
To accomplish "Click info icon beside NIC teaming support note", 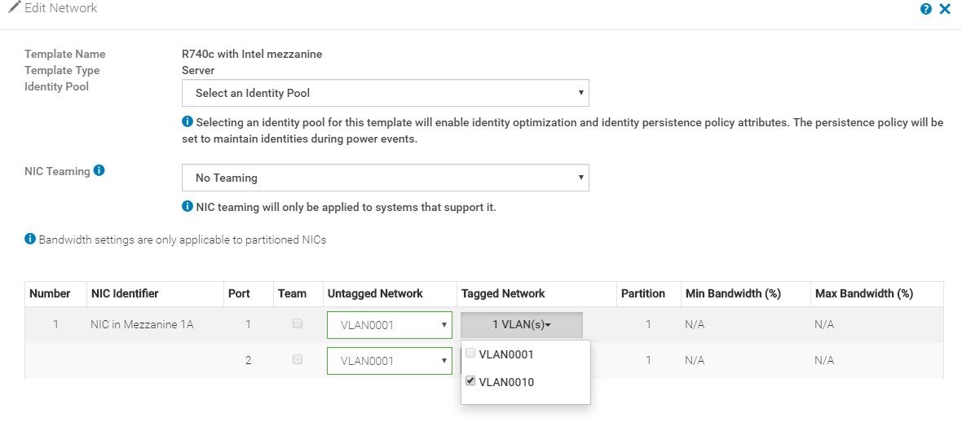I will pos(188,207).
